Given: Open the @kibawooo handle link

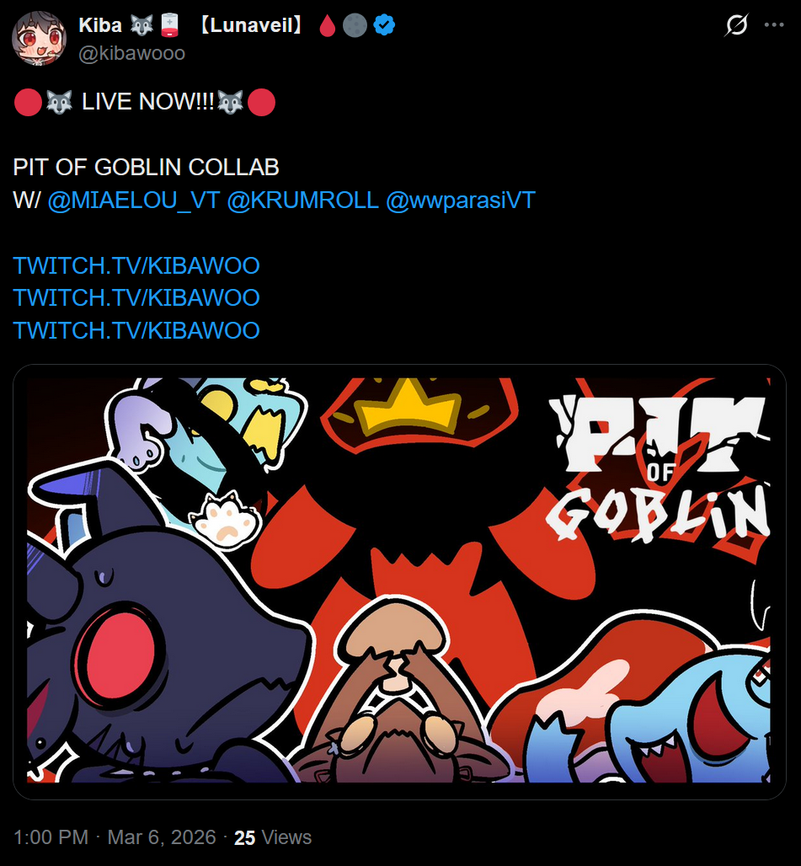Looking at the screenshot, I should [x=132, y=54].
